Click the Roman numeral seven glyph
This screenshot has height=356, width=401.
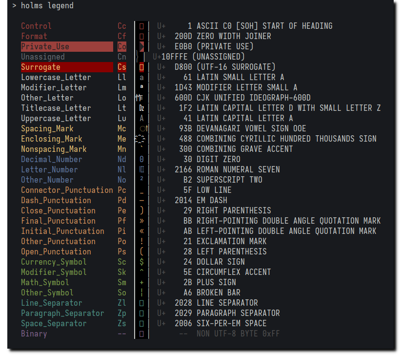tap(141, 169)
